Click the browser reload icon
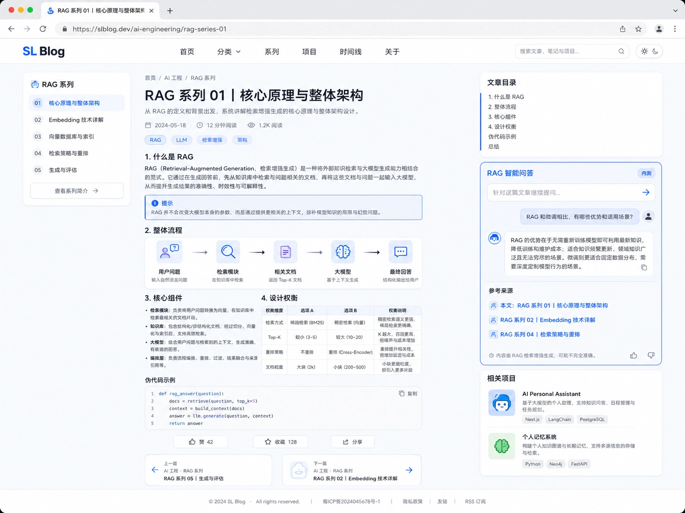This screenshot has width=685, height=513. click(43, 29)
